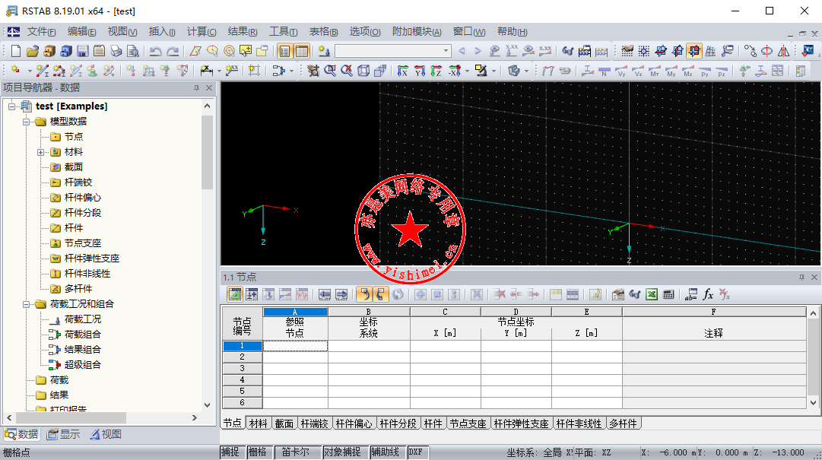Click the new node icon
This screenshot has width=822, height=460.
[16, 70]
